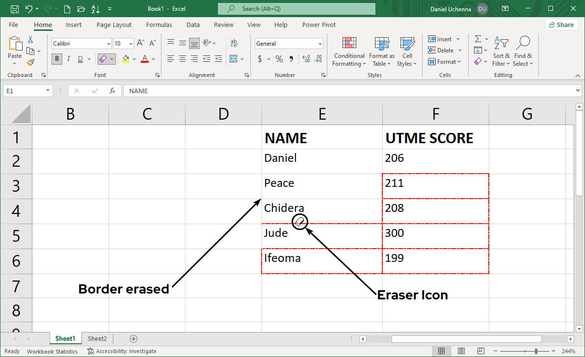This screenshot has width=585, height=357.
Task: Click the Increase Font Size icon
Action: [140, 43]
